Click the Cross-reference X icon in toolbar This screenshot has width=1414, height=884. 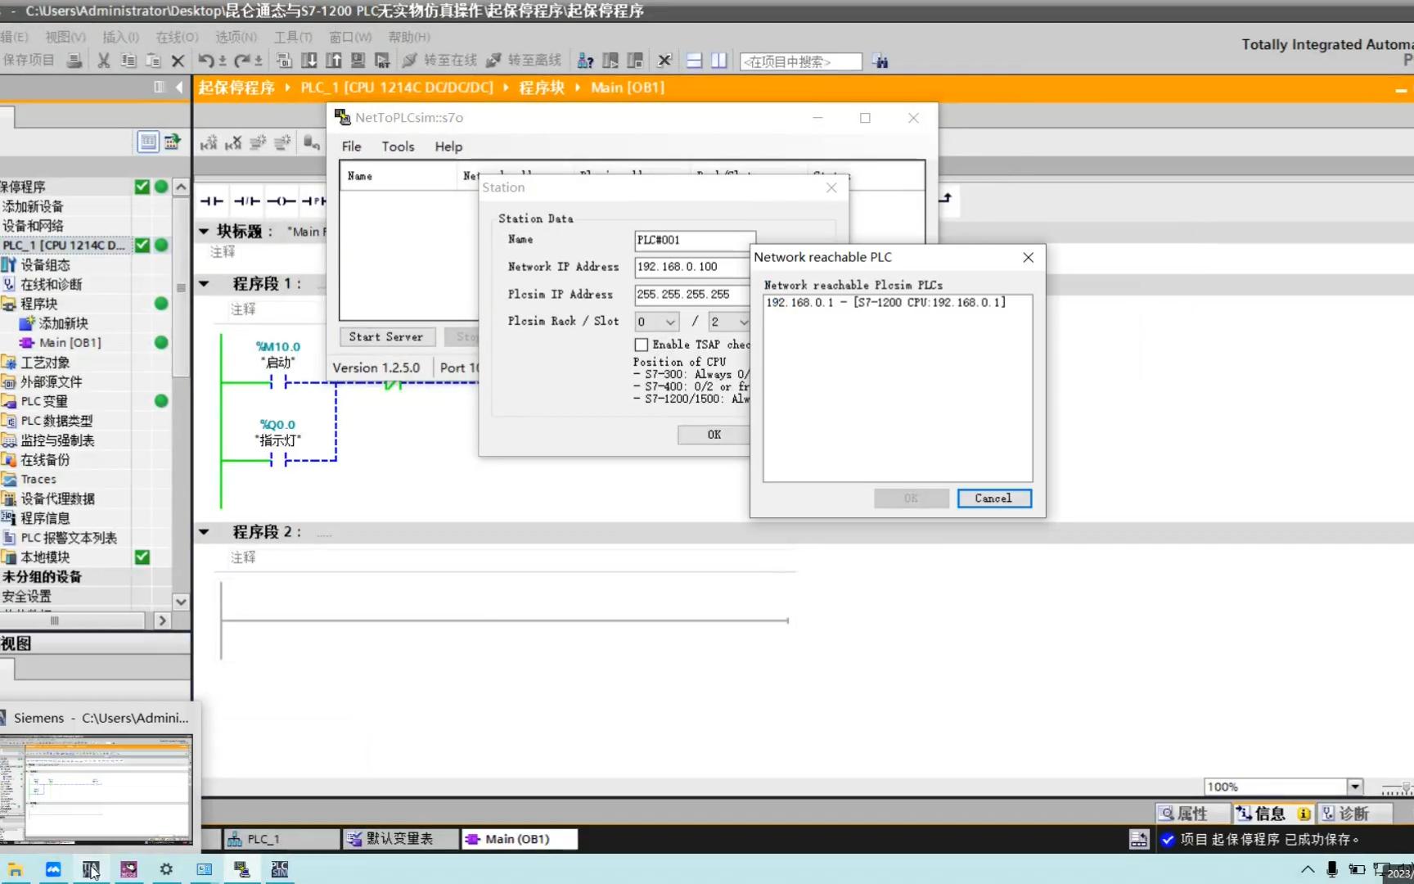(x=664, y=61)
